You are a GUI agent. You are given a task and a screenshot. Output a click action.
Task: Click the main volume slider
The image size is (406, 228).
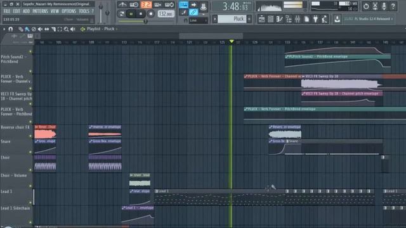click(101, 13)
